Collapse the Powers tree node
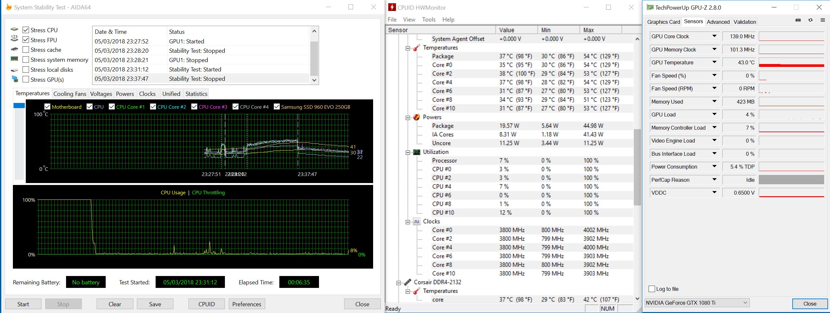830x313 pixels. 408,117
